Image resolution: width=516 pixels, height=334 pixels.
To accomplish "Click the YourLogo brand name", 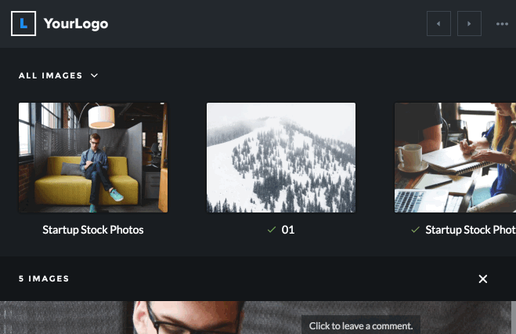I will click(76, 24).
